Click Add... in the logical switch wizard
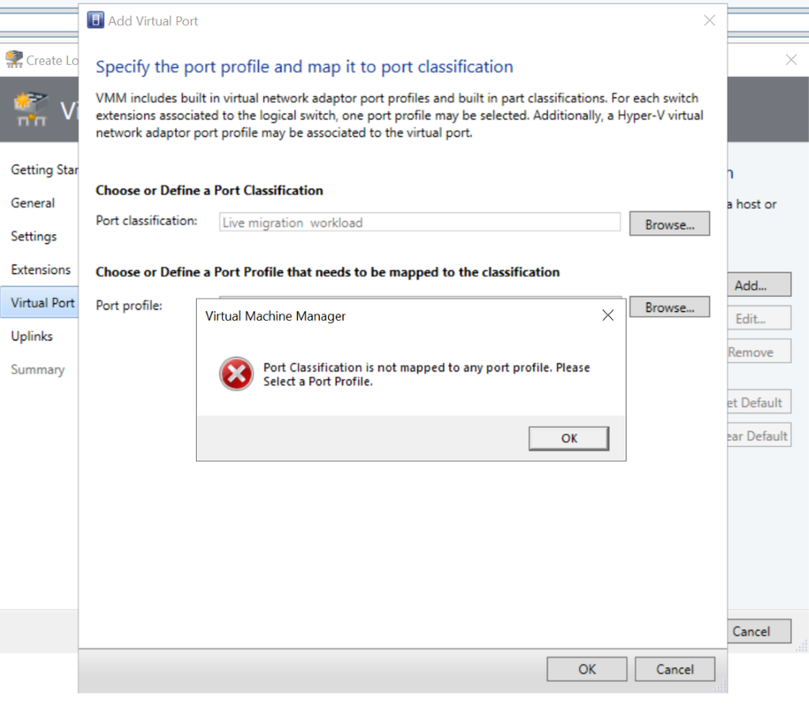Screen dimensions: 809x707 click(759, 285)
